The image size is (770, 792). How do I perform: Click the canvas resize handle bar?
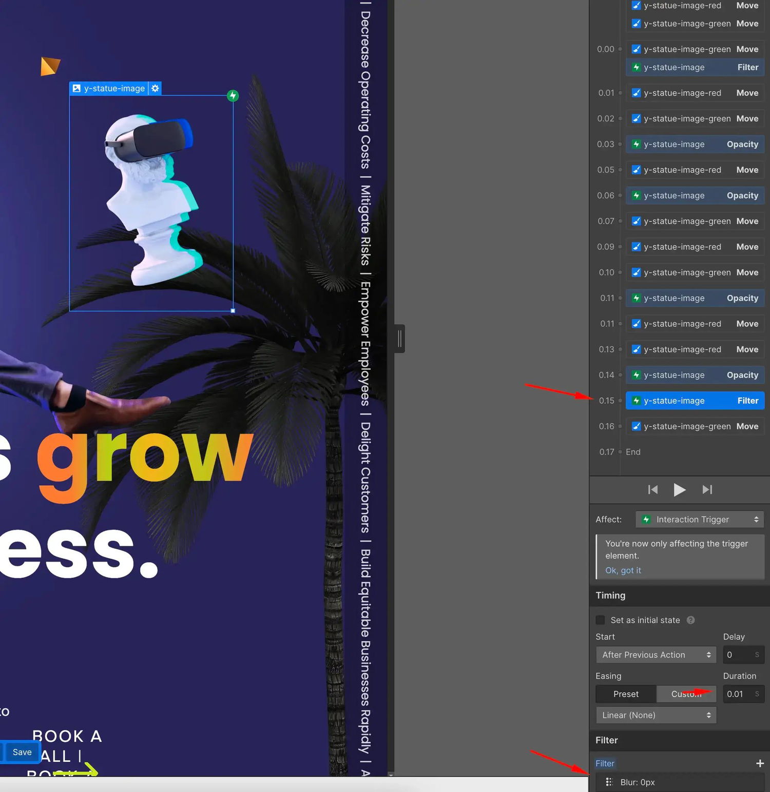(x=400, y=339)
